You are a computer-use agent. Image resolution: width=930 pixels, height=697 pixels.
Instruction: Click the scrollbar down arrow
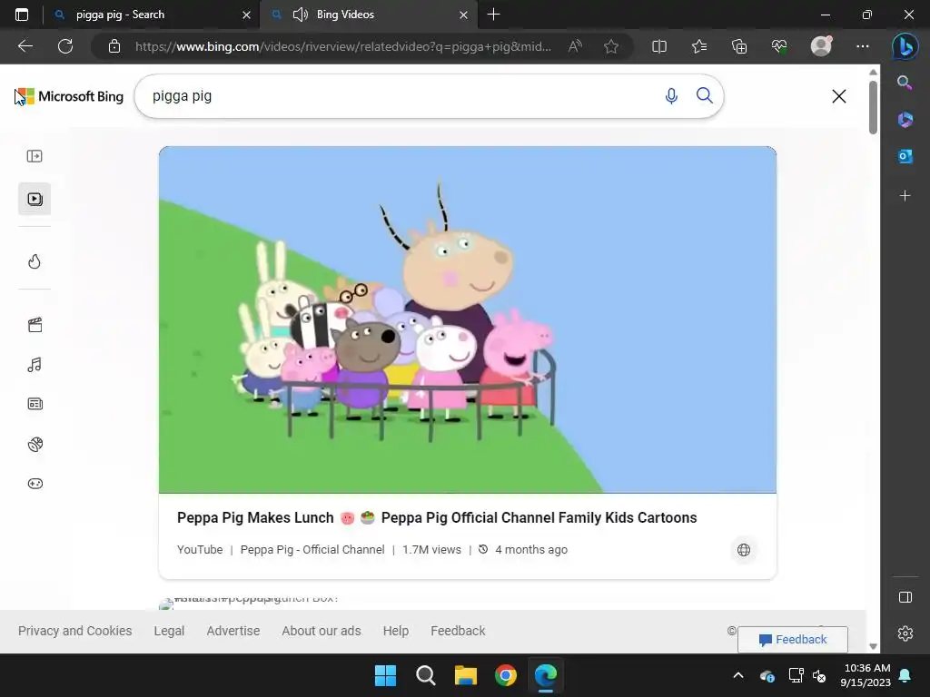click(873, 646)
